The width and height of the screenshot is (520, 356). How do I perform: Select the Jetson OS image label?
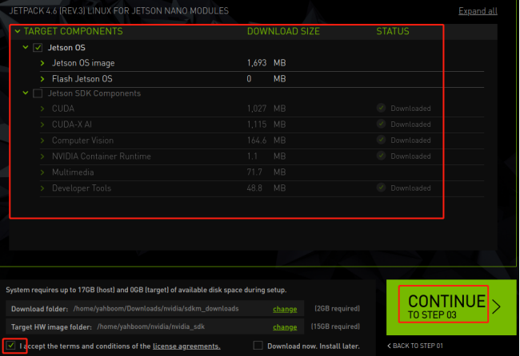pyautogui.click(x=83, y=63)
